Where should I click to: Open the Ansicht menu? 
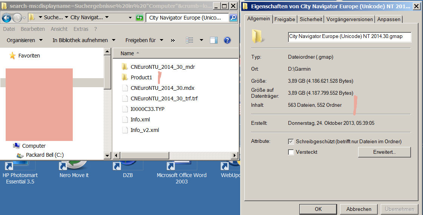59,29
